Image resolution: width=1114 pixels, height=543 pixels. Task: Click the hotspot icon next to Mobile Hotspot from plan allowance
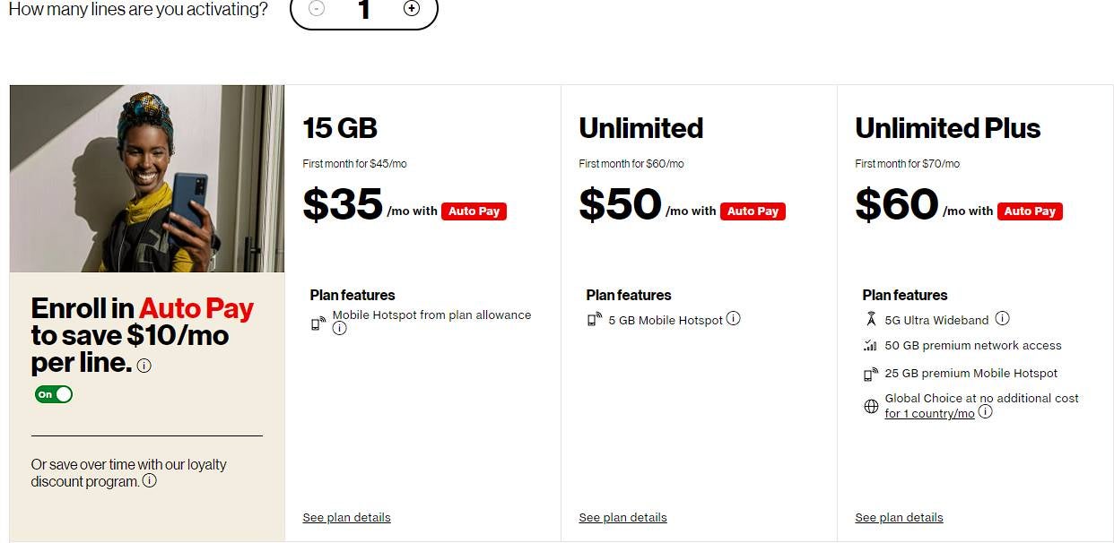point(318,323)
